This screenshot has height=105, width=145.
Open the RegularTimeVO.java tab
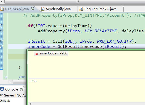pos(100,9)
